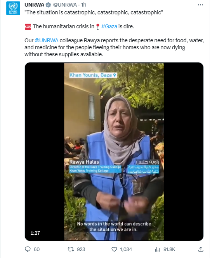Click the 91.8K views count
210x258 pixels.
(169, 249)
